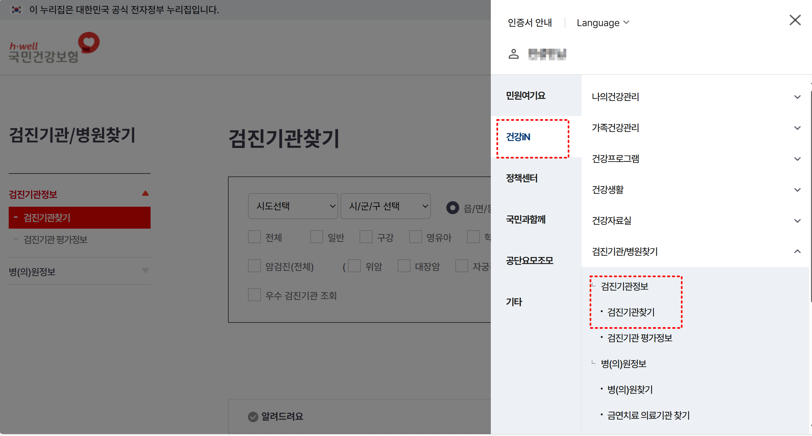812x436 pixels.
Task: Open the 시/군/구 선택 dropdown
Action: click(385, 206)
